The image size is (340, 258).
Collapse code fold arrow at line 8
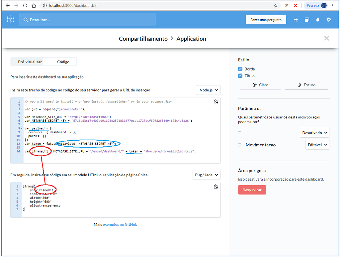[x=22, y=128]
